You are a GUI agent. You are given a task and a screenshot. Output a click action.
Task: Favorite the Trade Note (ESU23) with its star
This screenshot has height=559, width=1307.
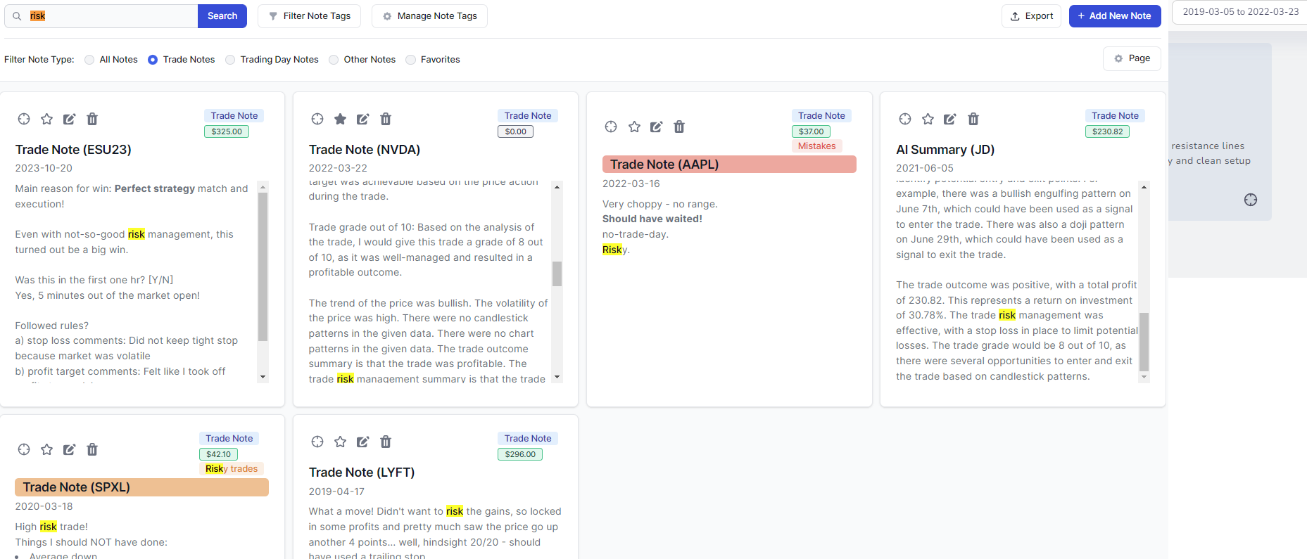(x=46, y=119)
